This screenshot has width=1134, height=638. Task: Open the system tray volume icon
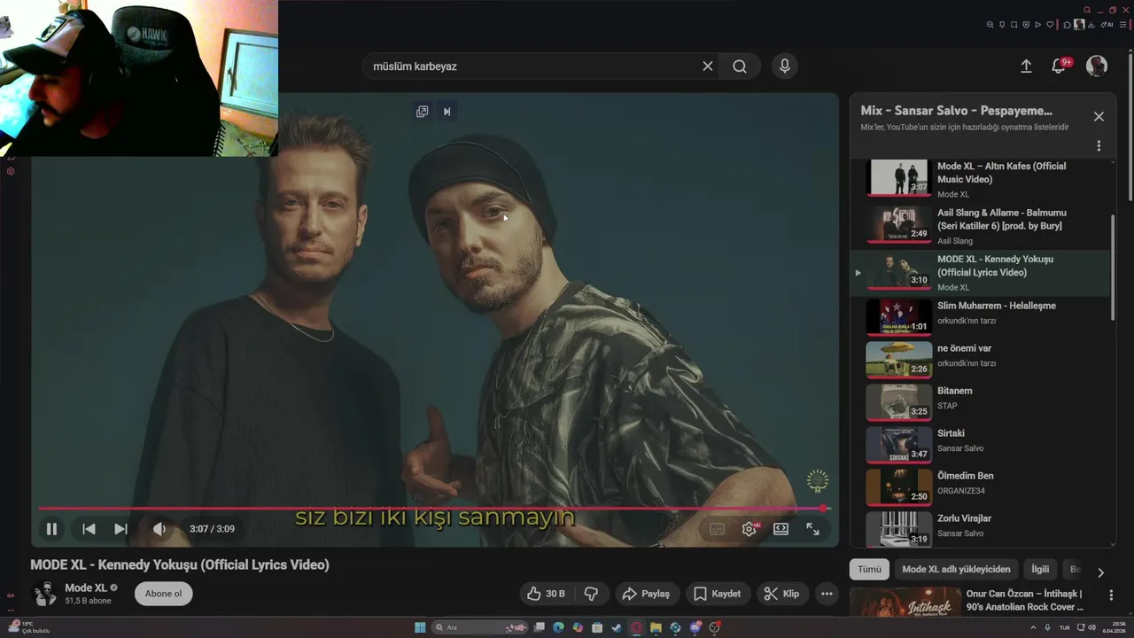tap(1091, 627)
